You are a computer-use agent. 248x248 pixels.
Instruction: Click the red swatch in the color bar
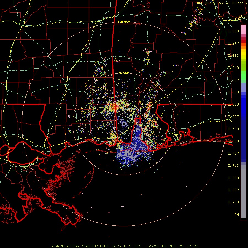click(x=243, y=41)
